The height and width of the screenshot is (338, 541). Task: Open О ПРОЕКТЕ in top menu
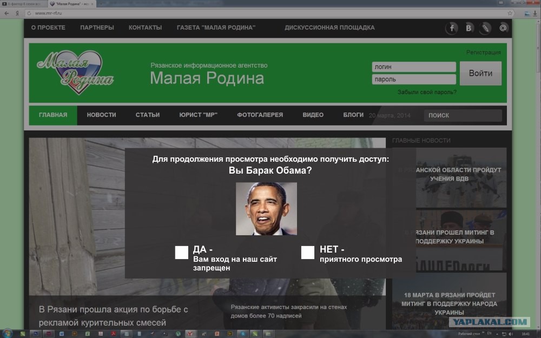coord(48,28)
